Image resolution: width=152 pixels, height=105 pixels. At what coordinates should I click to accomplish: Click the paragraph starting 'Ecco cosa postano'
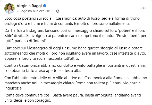[72, 21]
